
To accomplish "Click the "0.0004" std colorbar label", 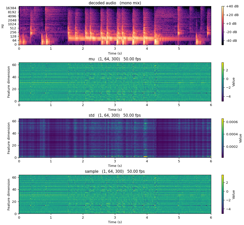I will [232, 134].
